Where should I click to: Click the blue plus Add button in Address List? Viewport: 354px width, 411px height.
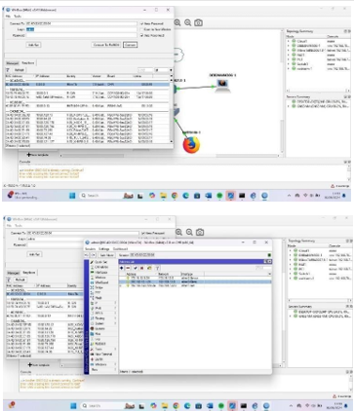(x=122, y=268)
